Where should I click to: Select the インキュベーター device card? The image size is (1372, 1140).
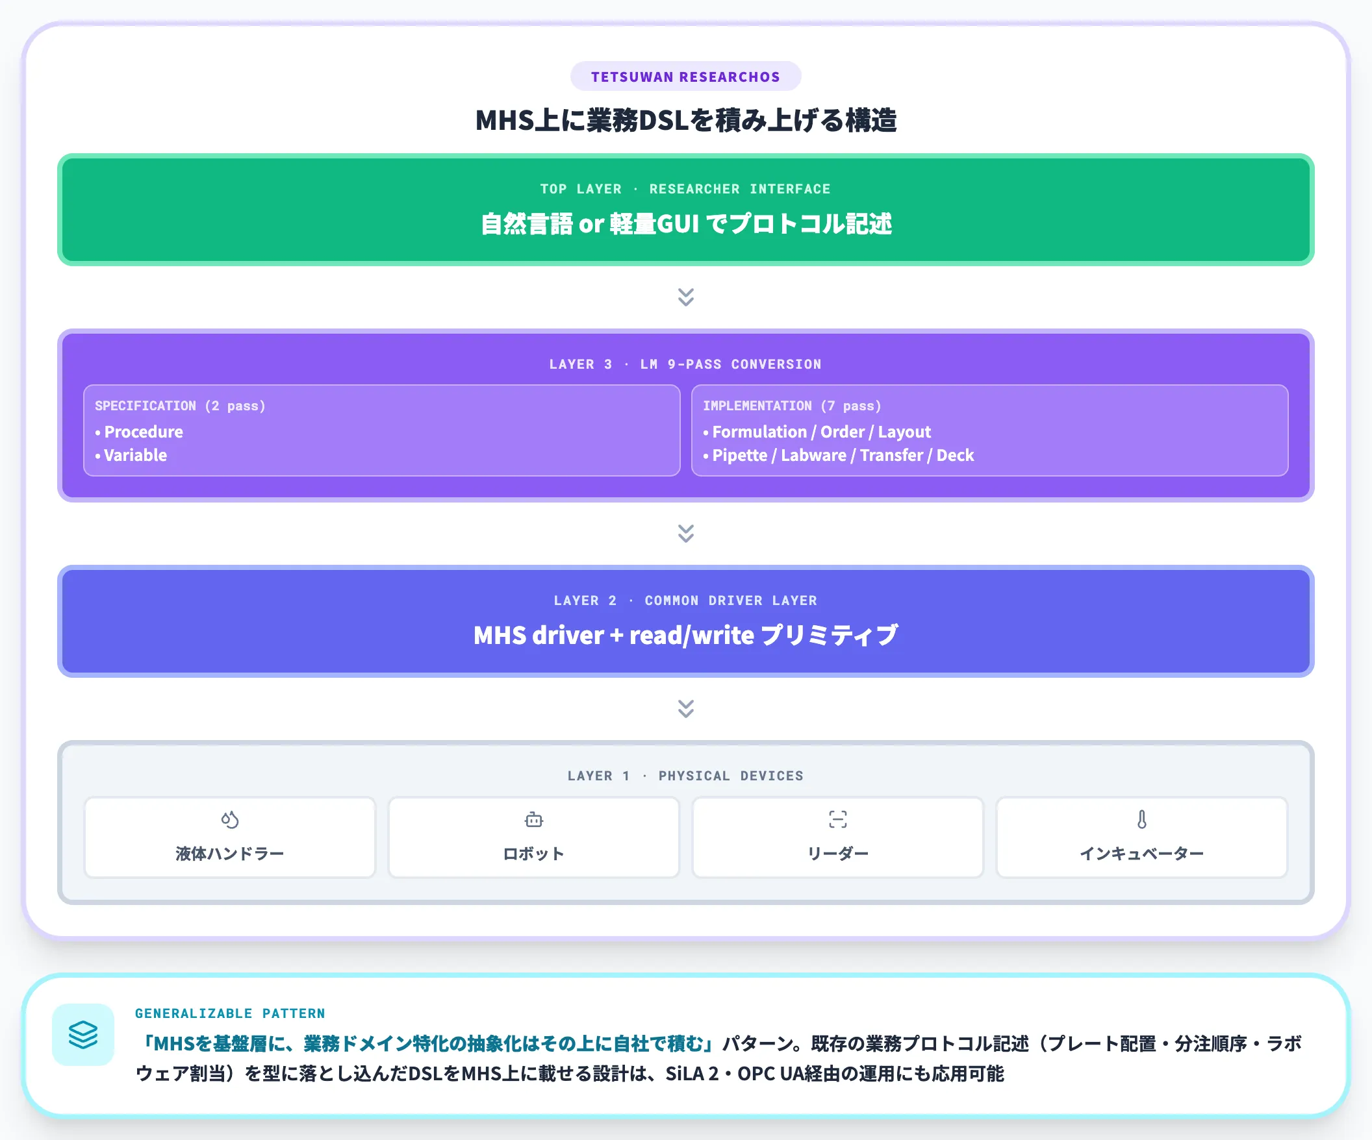click(x=1141, y=837)
